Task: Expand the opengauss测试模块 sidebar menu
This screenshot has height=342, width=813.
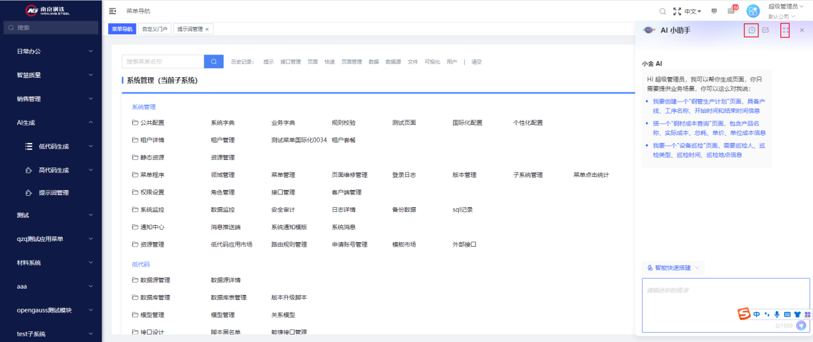Action: coord(51,310)
